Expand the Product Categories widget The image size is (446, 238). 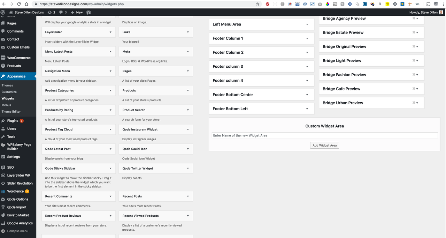click(110, 90)
